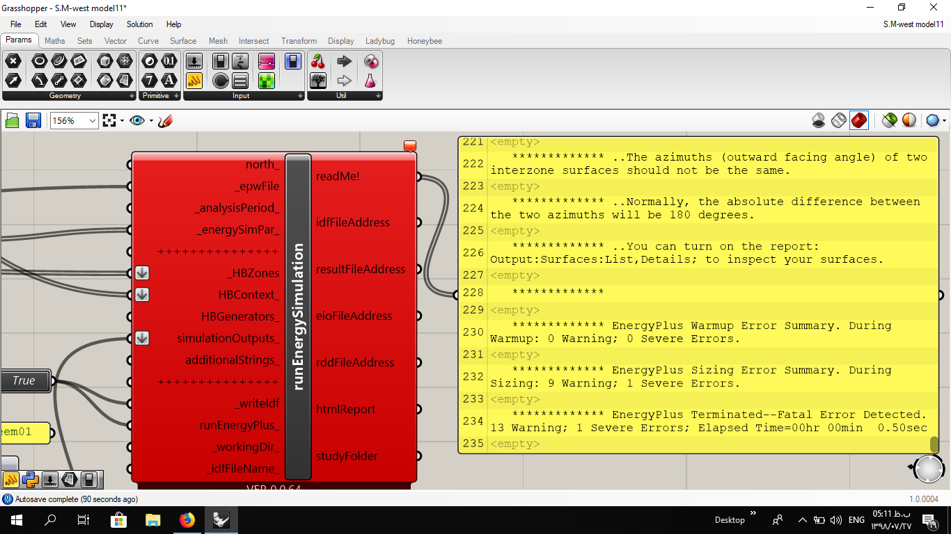951x534 pixels.
Task: Toggle preview of selected objects only
Action: [x=889, y=121]
